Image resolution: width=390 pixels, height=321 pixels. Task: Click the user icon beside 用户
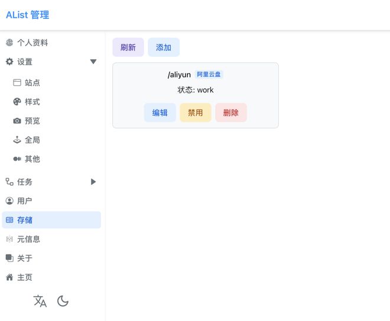coord(9,201)
